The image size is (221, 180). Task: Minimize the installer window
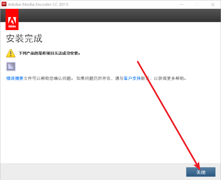coord(182,4)
